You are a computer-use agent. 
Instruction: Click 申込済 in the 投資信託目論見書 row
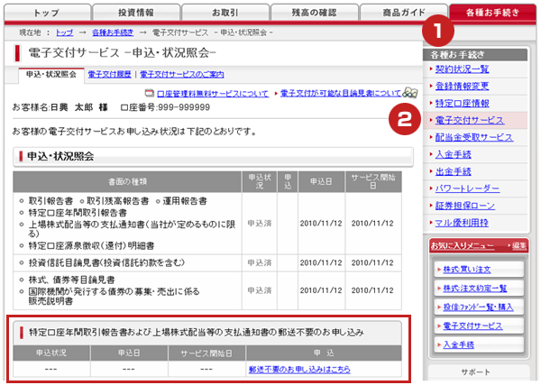pos(260,263)
